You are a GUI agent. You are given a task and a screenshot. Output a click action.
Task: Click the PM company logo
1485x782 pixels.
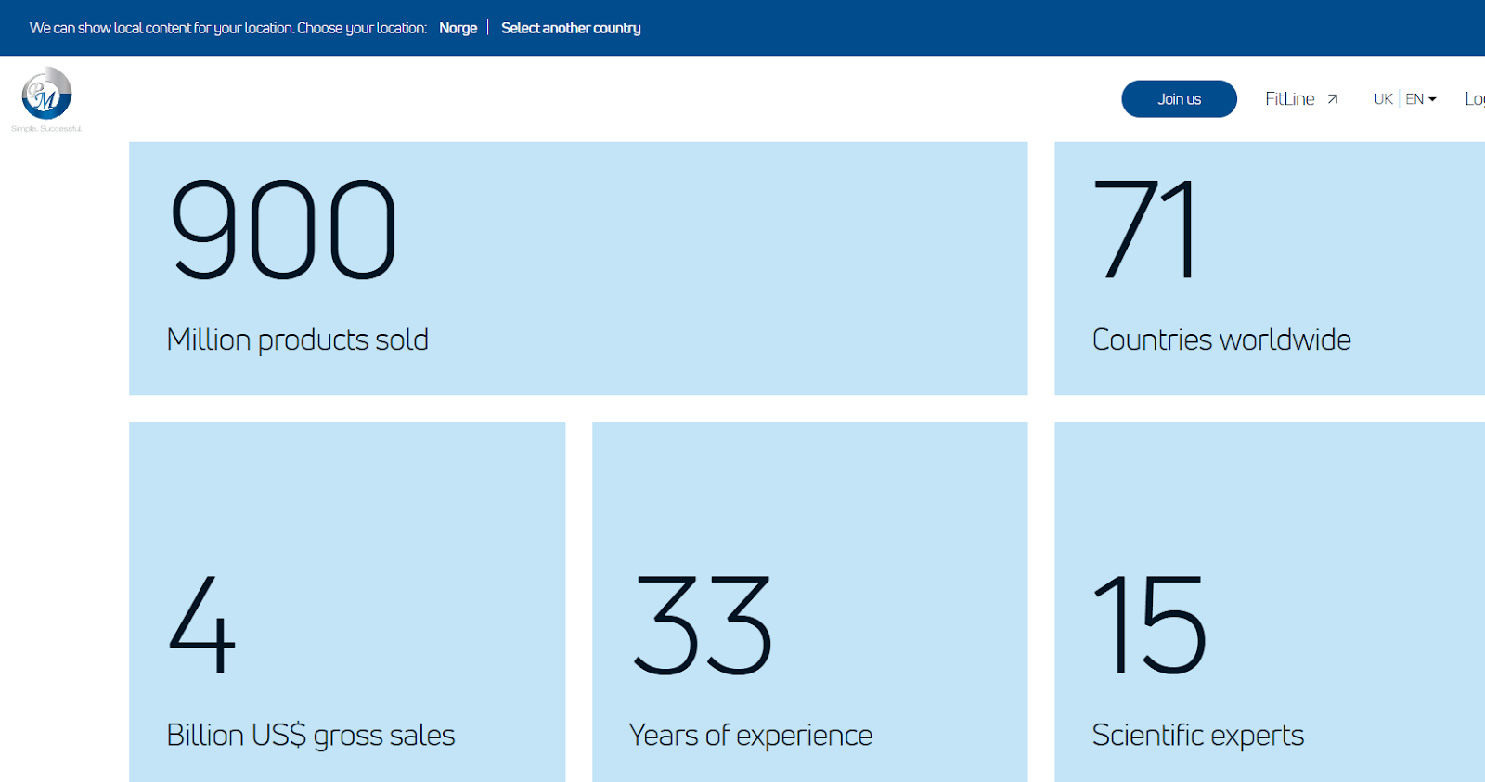coord(46,95)
